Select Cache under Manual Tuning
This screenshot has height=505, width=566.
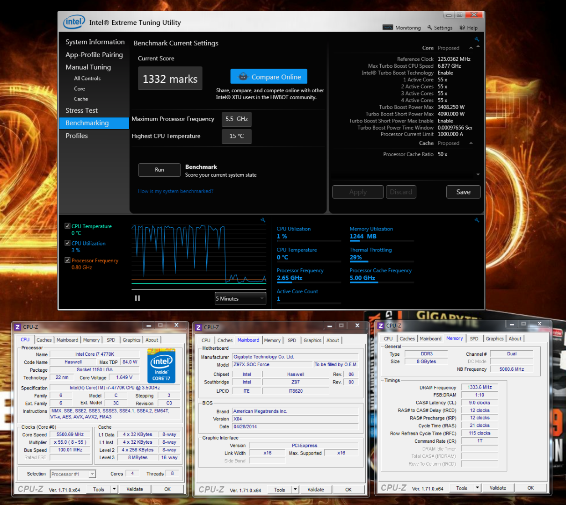tap(81, 99)
